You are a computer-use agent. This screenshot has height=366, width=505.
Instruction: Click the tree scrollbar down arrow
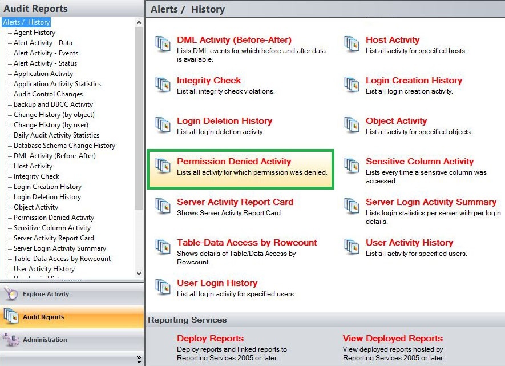pos(139,274)
